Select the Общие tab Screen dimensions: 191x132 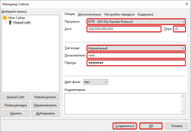point(69,14)
